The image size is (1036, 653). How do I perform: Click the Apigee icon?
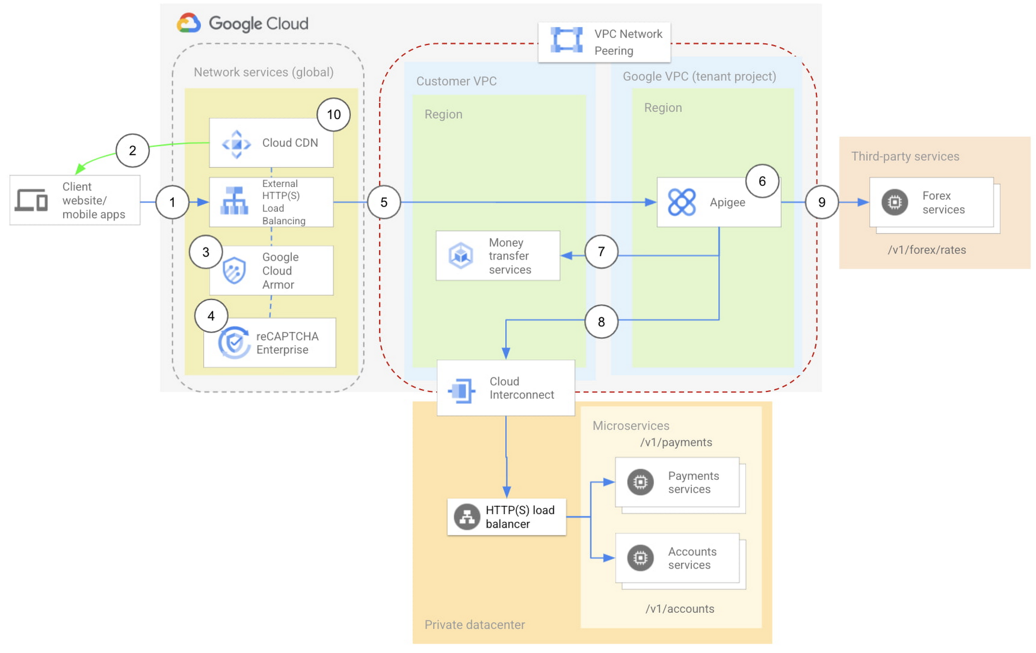(681, 203)
